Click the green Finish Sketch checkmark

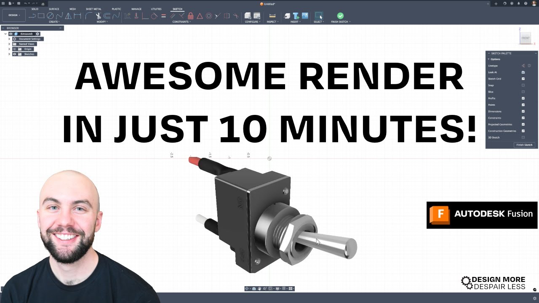coord(340,16)
